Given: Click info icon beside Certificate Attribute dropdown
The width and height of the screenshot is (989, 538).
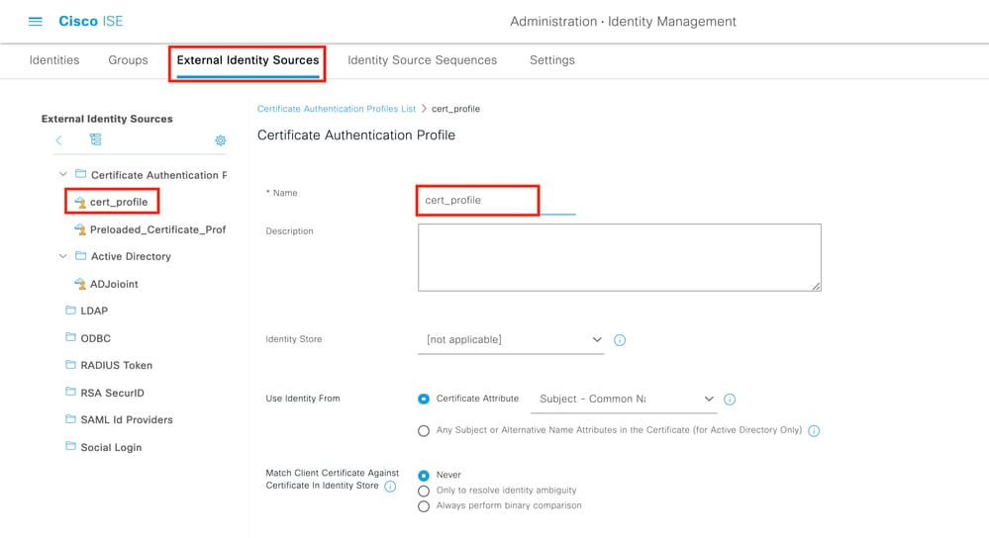Looking at the screenshot, I should click(730, 400).
